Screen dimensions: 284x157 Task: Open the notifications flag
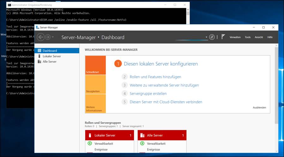(x=223, y=37)
